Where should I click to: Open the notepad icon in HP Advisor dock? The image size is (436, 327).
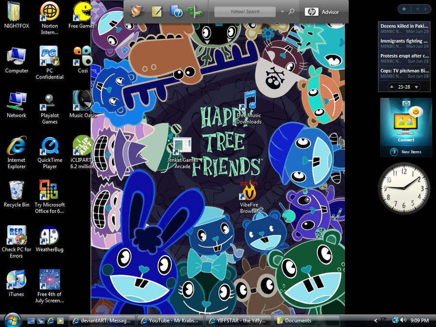157,12
